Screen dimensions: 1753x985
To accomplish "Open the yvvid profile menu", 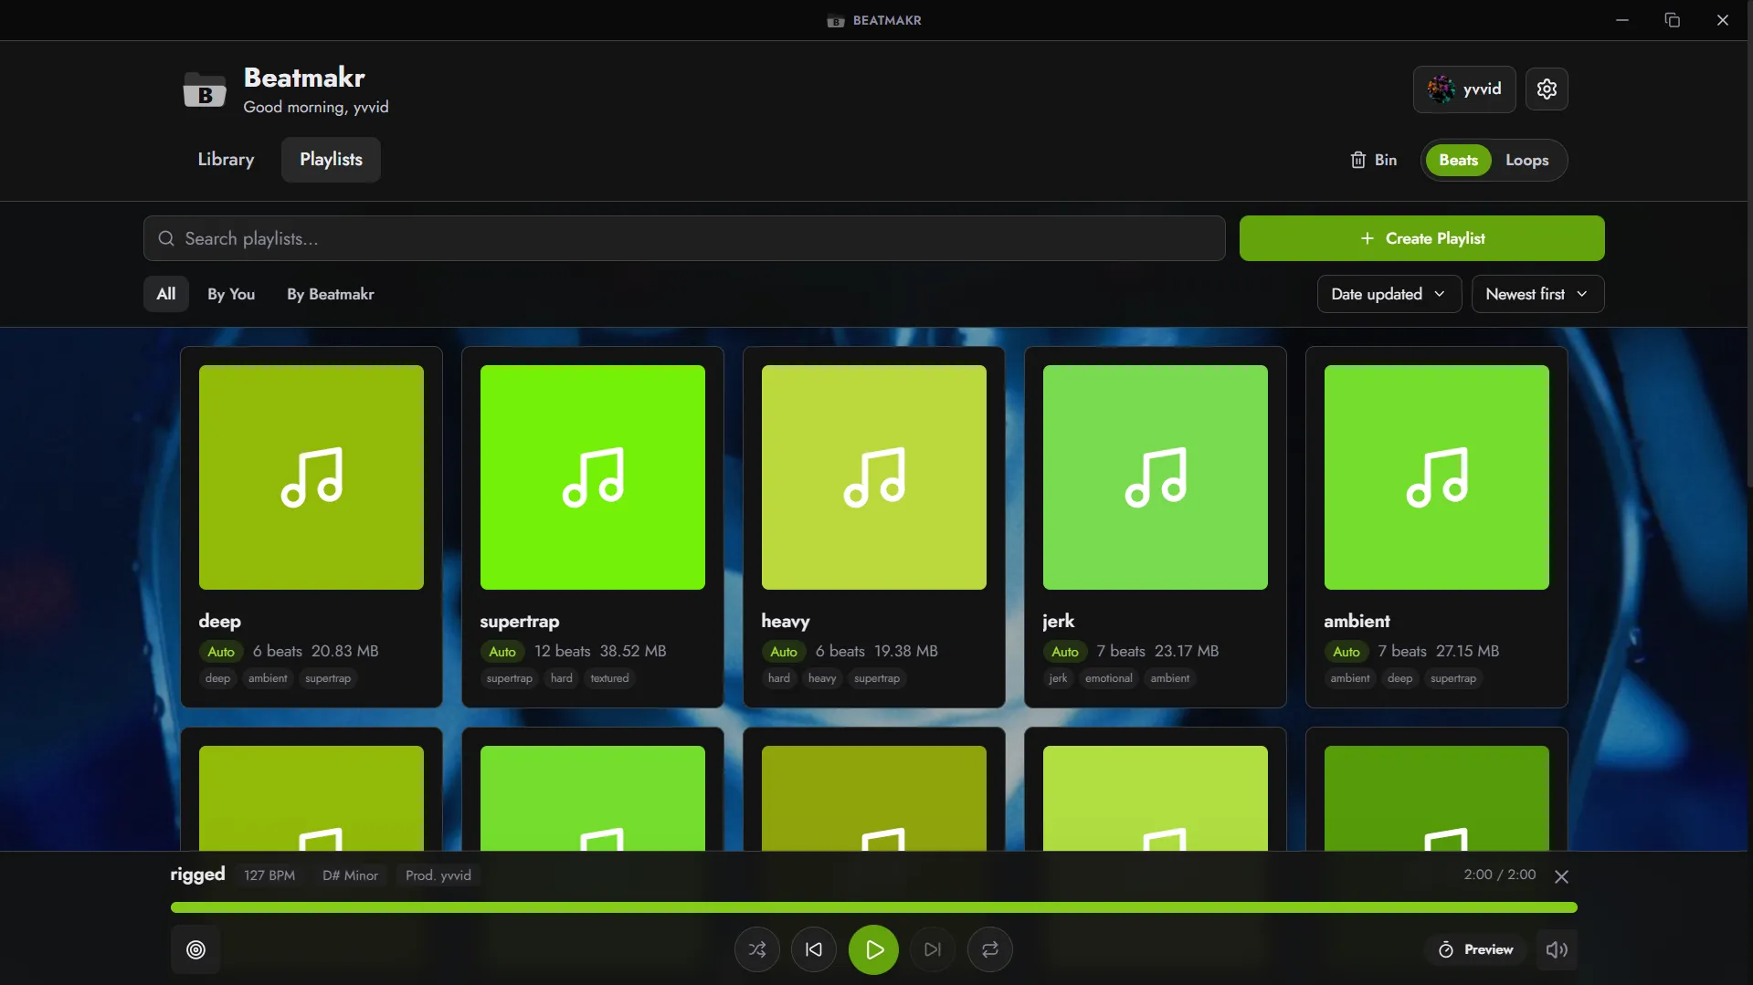I will [x=1463, y=89].
